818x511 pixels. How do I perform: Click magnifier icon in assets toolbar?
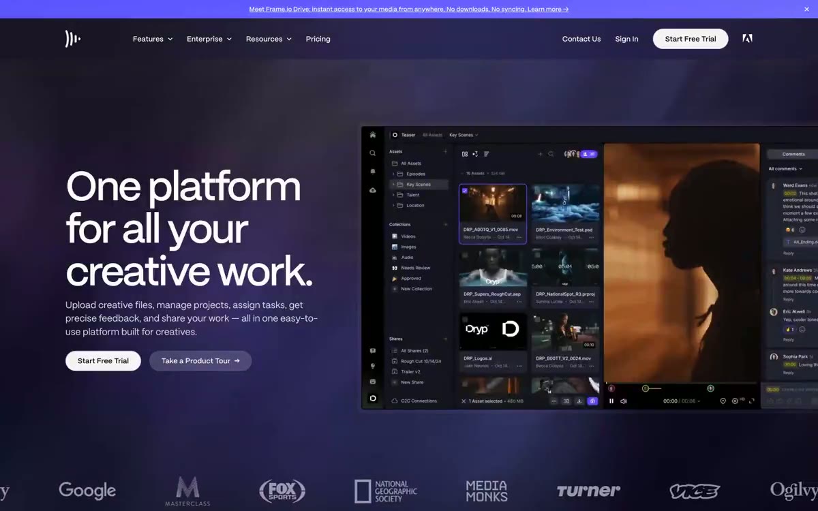coord(551,154)
